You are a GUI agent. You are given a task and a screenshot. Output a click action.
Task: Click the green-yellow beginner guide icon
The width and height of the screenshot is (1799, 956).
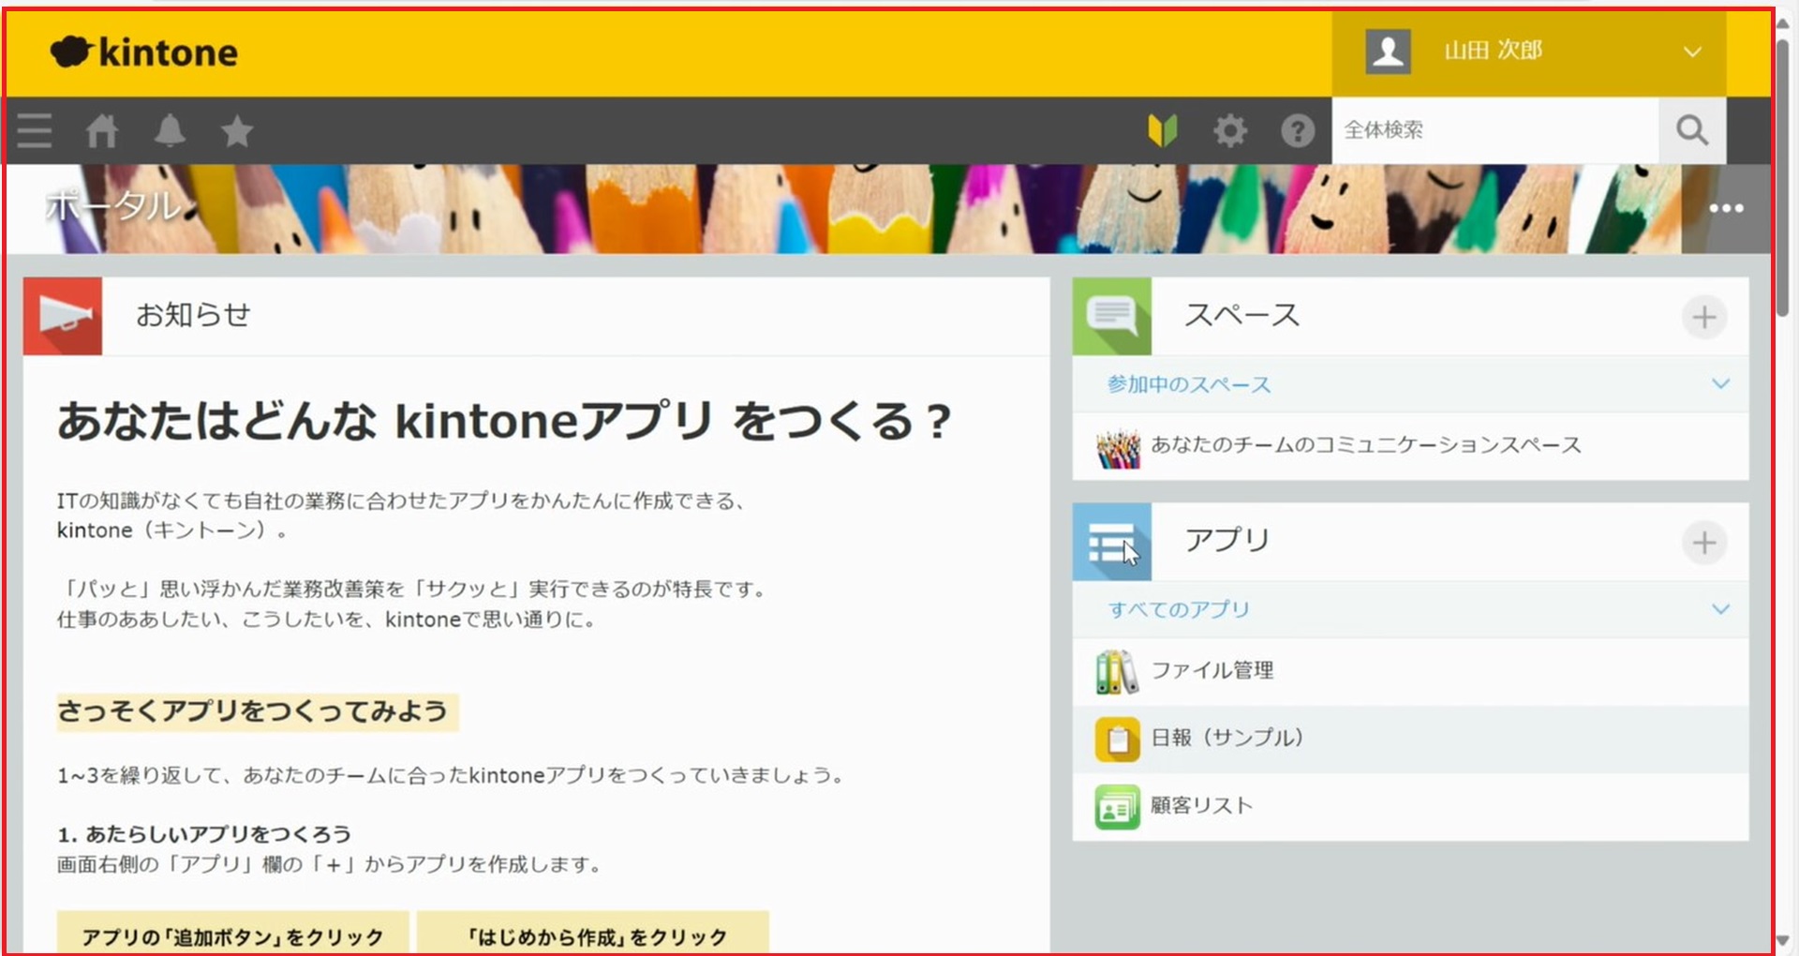(1163, 130)
